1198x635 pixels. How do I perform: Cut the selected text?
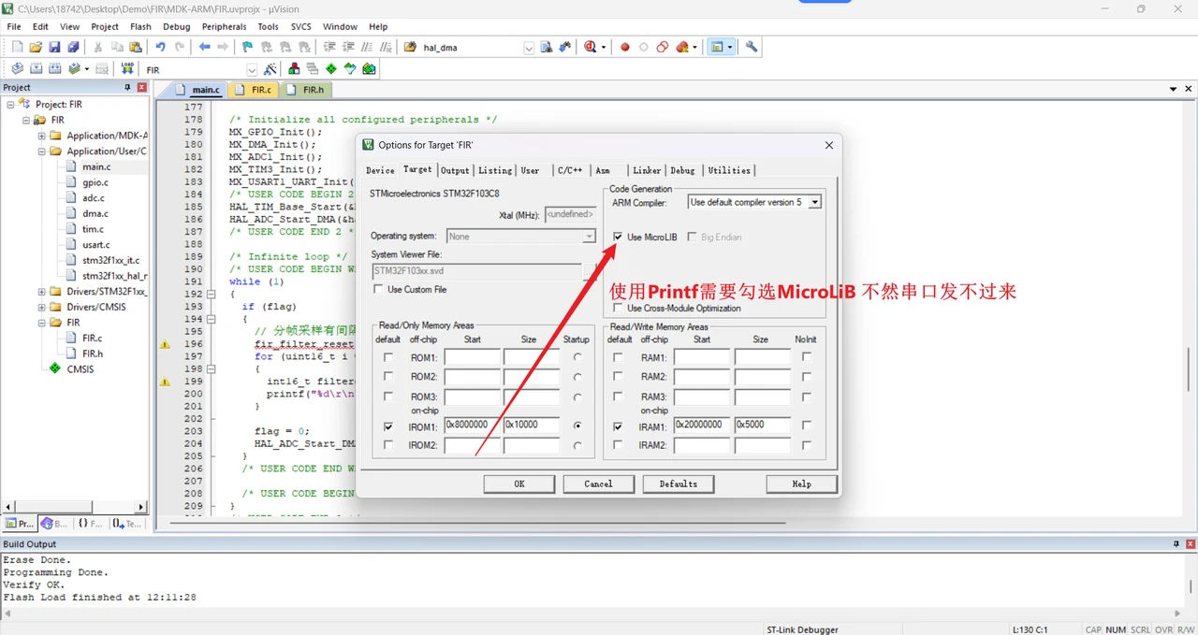pyautogui.click(x=98, y=47)
